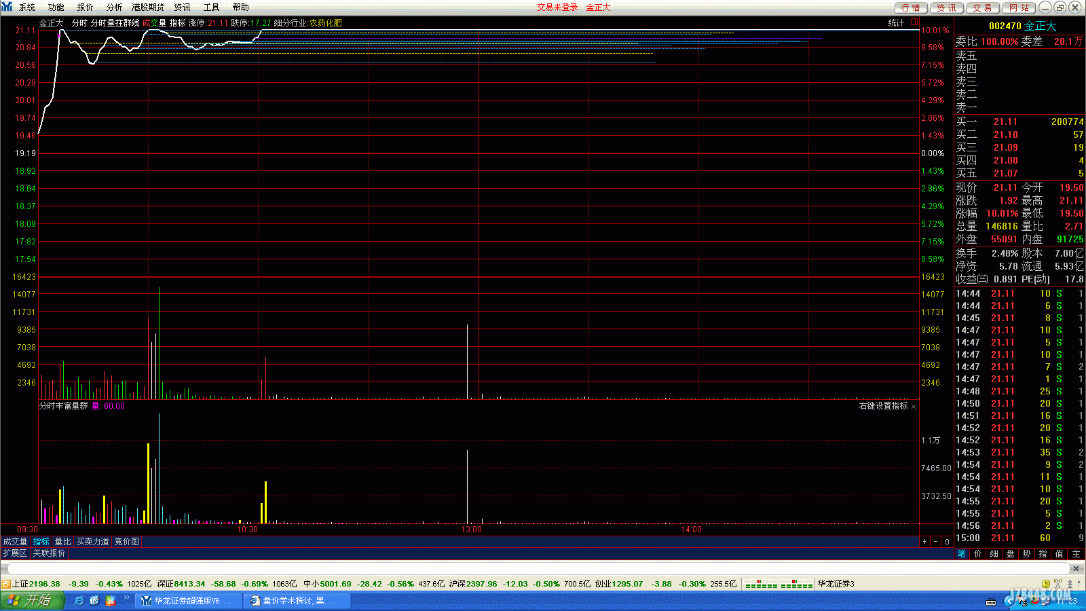Toggle the red panel layout icon beside 统计

tap(914, 22)
